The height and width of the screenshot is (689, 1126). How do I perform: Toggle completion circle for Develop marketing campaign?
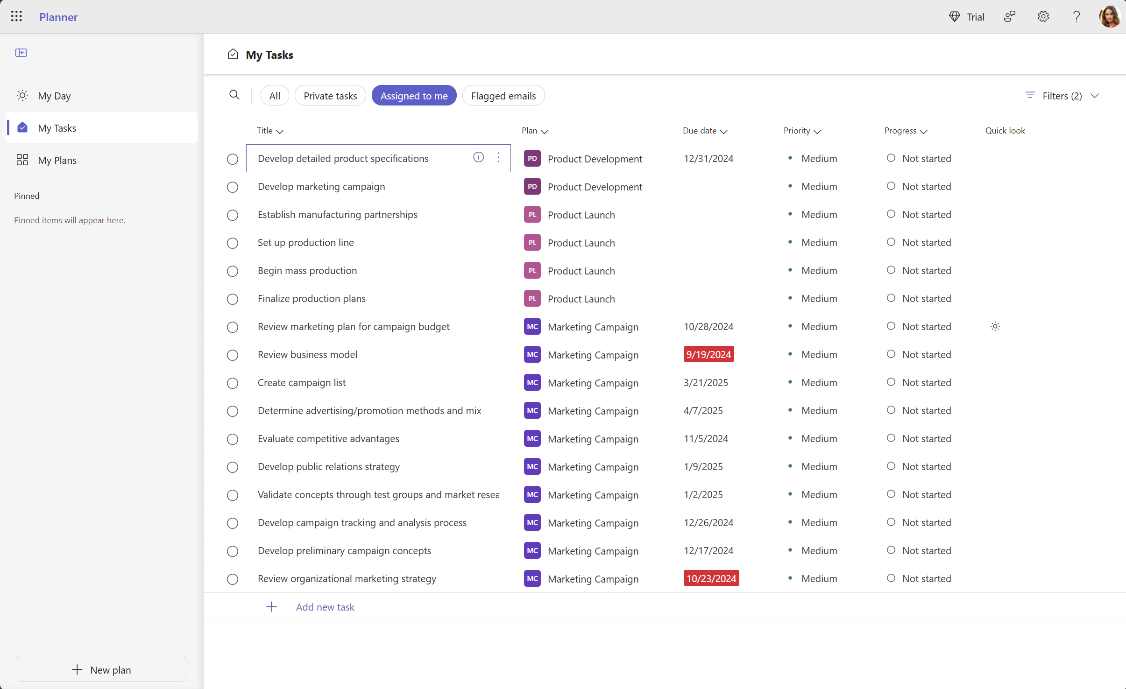click(x=233, y=187)
